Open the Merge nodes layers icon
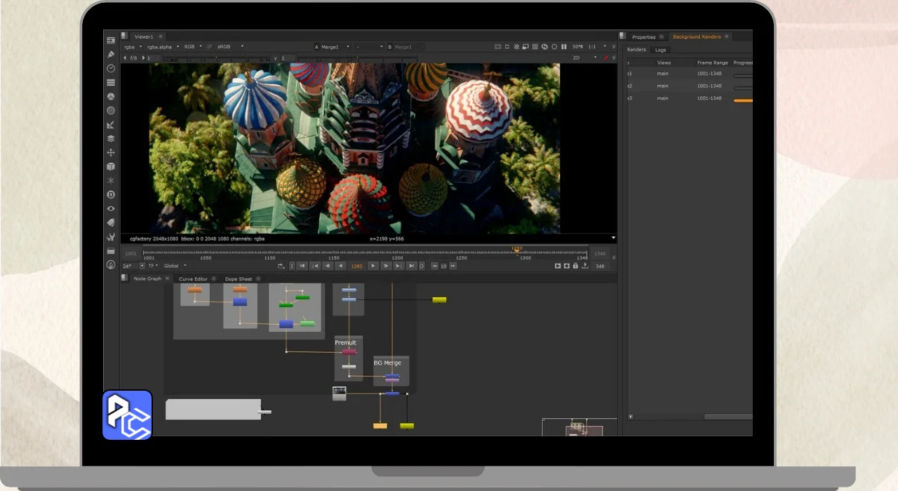The image size is (898, 491). click(111, 138)
